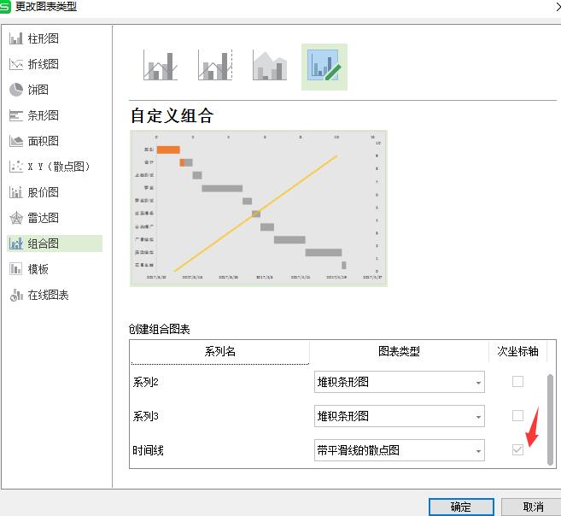Screen dimensions: 561x516
Task: Click the radar chart icon in sidebar
Action: [16, 218]
